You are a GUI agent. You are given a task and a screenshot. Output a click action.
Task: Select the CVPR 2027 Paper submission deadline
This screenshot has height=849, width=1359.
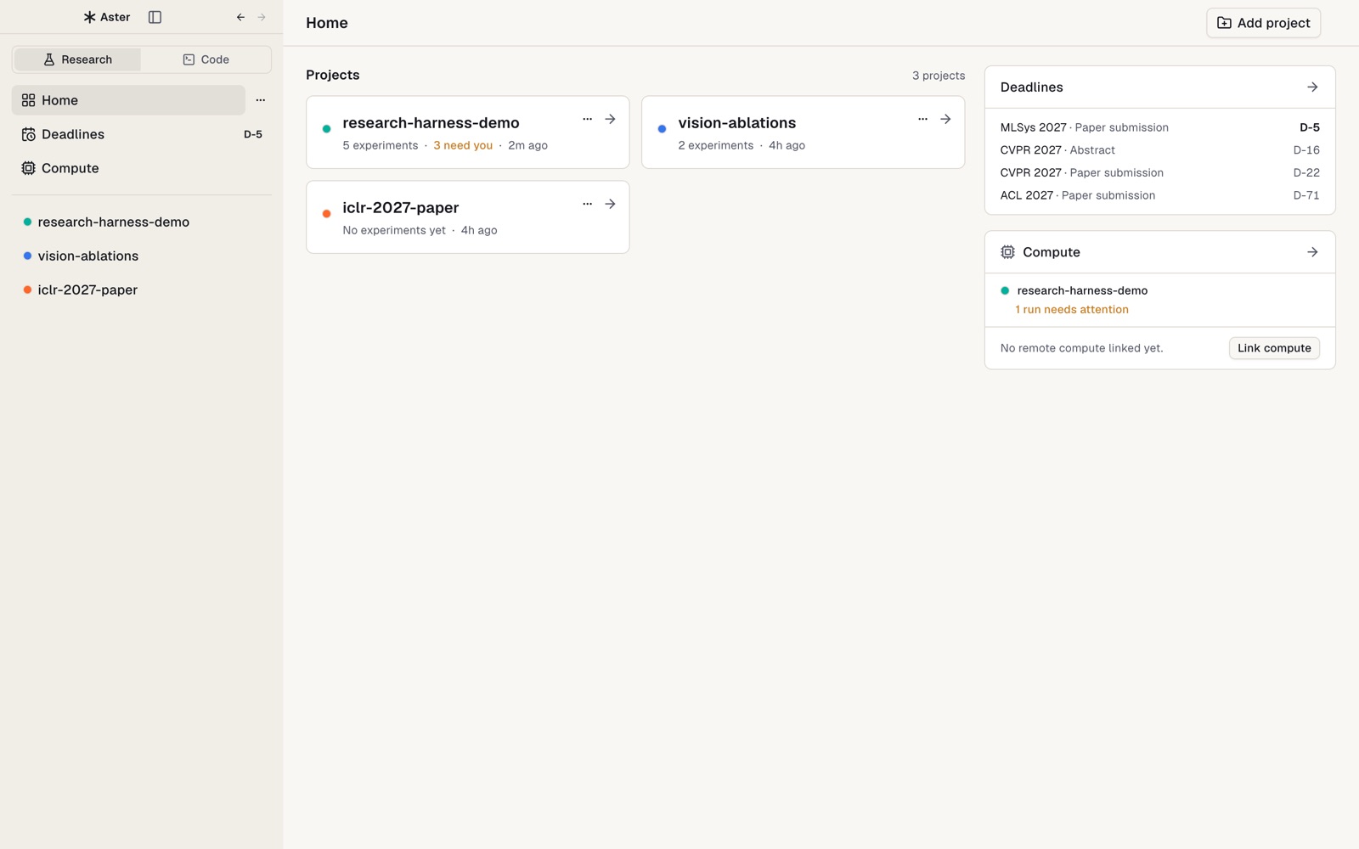(1159, 172)
